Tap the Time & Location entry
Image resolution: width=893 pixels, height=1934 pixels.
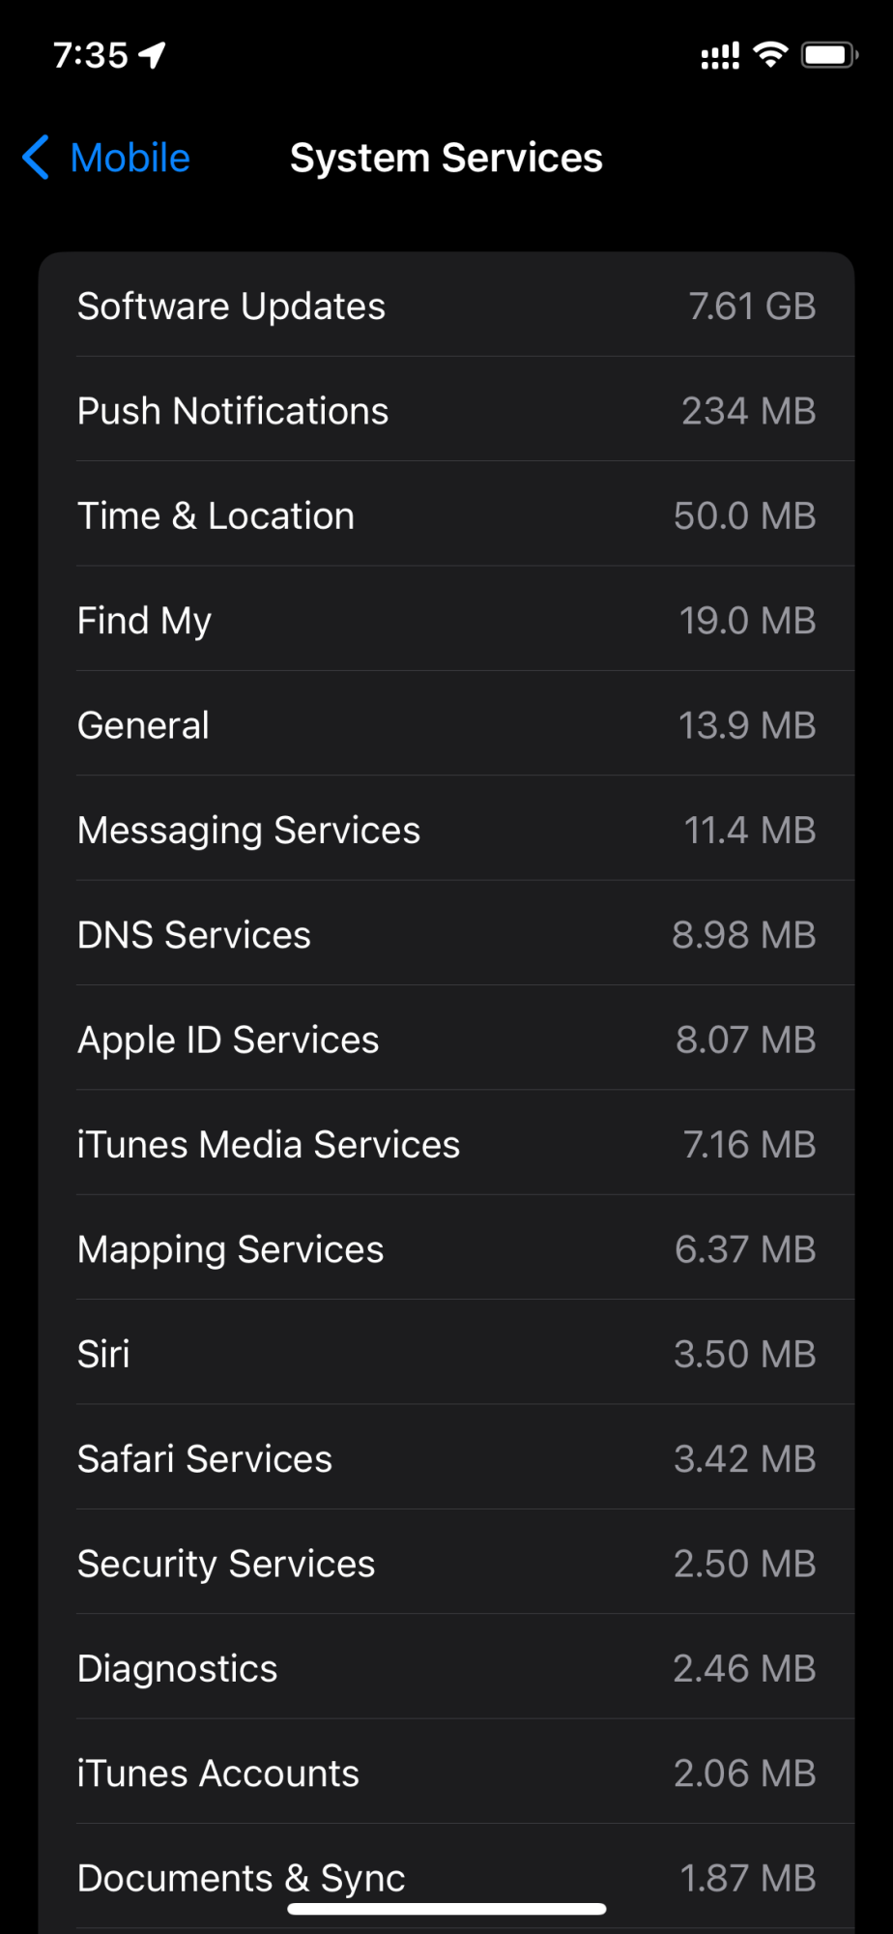[446, 515]
